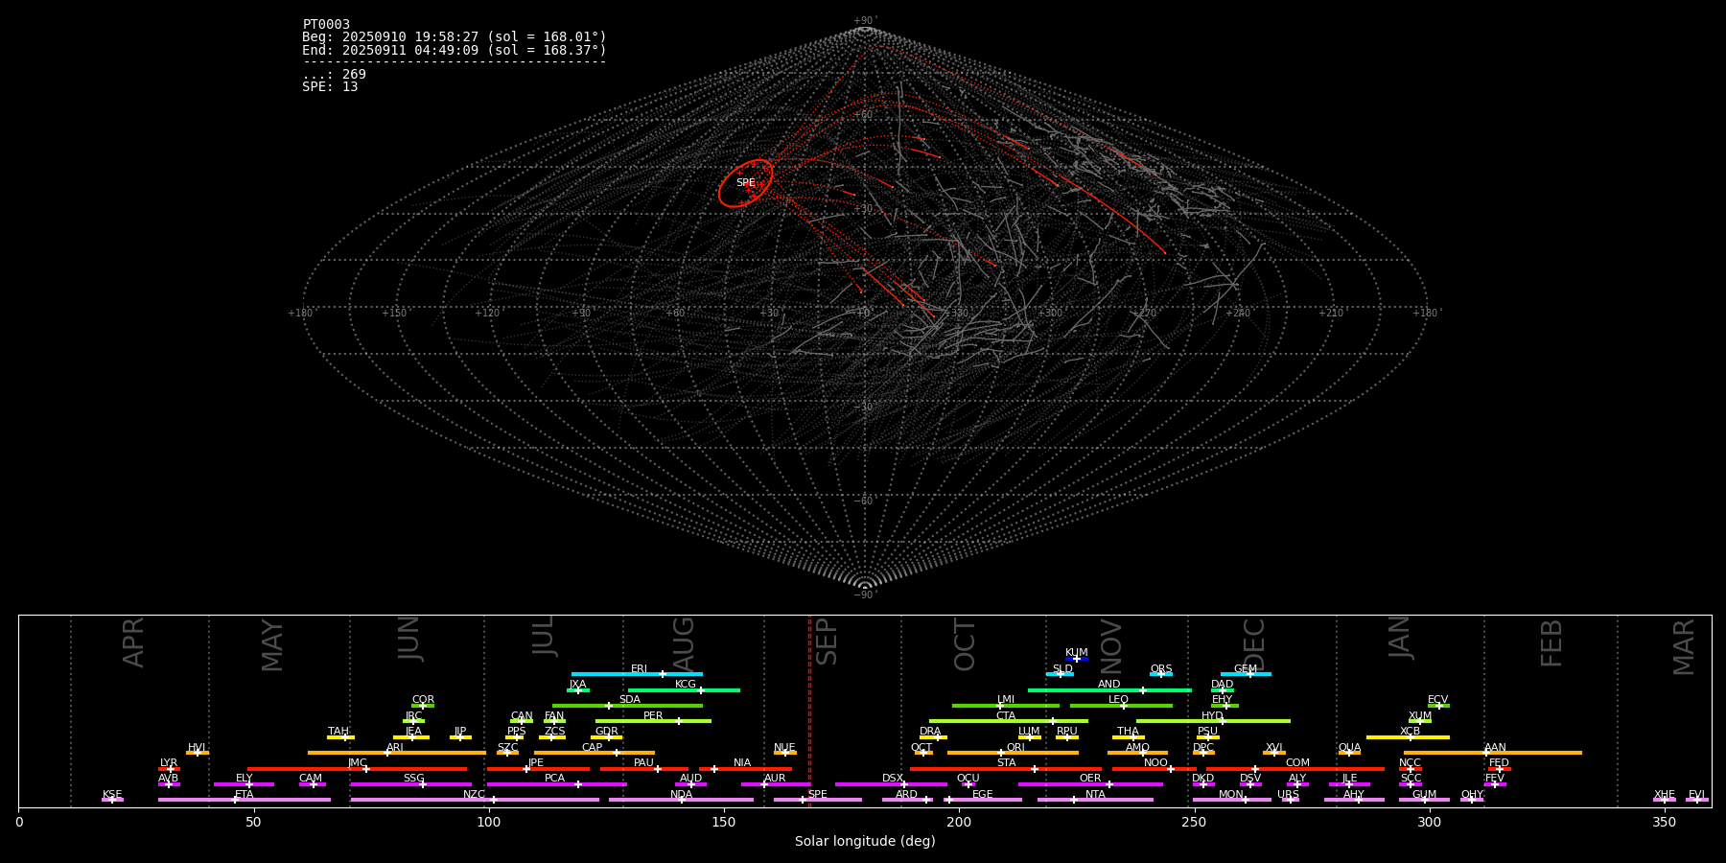Click the -90 south pole label on the map
The height and width of the screenshot is (863, 1726).
(x=865, y=595)
